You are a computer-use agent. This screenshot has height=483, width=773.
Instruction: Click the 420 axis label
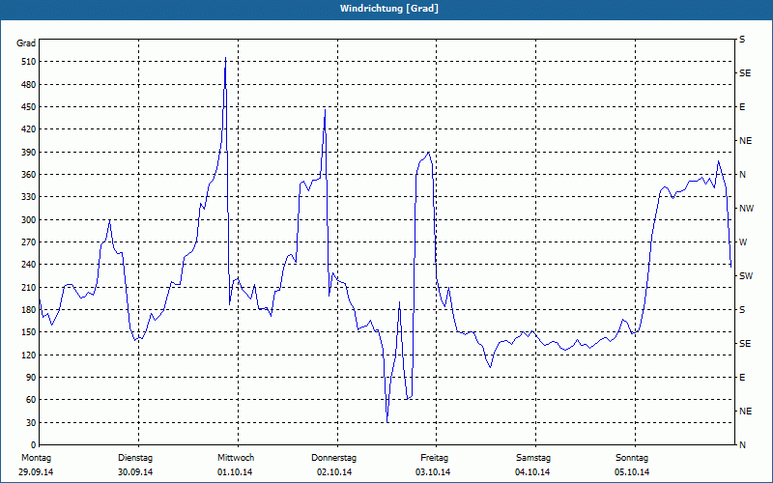coord(29,129)
